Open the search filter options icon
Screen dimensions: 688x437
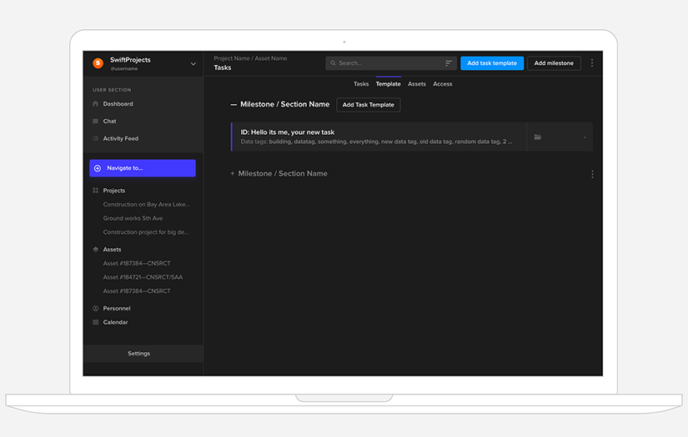449,63
